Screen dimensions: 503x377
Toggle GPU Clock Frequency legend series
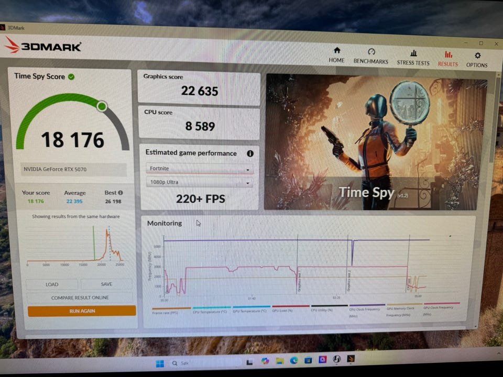441,309
